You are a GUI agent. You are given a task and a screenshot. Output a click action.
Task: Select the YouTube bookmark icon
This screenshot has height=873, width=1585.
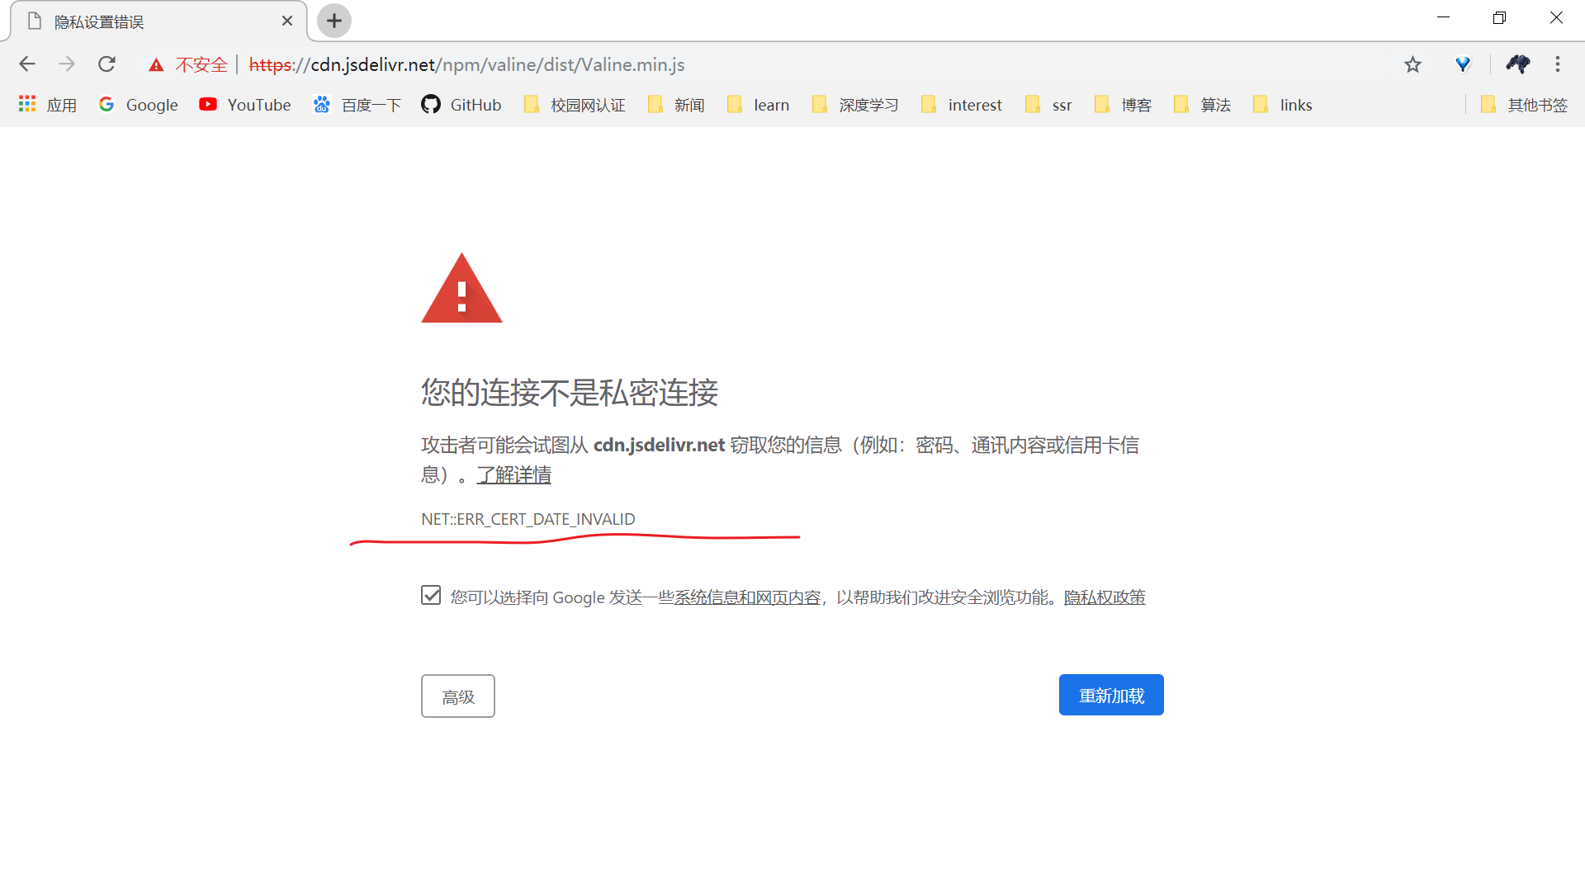[x=208, y=105]
